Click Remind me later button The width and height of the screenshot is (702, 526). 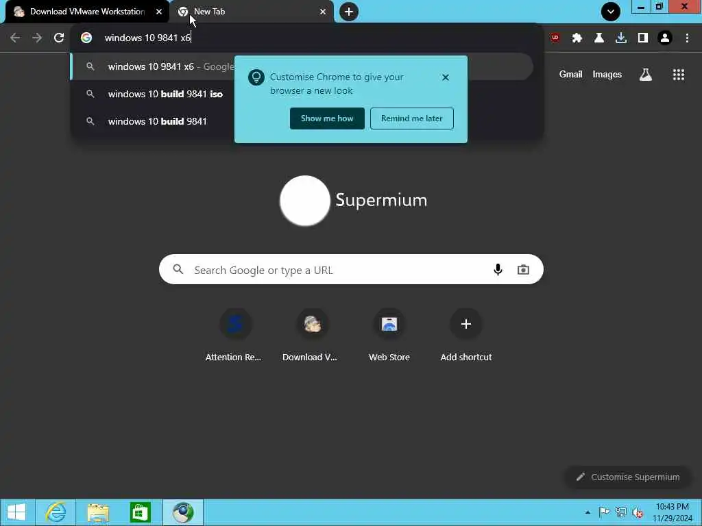412,118
